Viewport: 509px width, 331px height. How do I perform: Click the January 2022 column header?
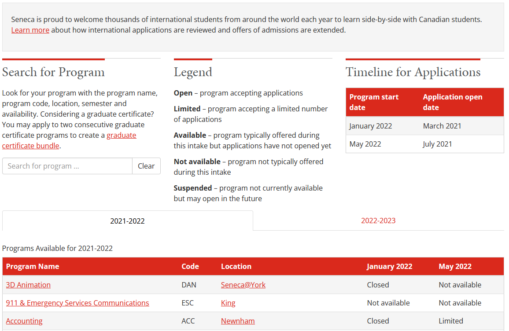390,266
